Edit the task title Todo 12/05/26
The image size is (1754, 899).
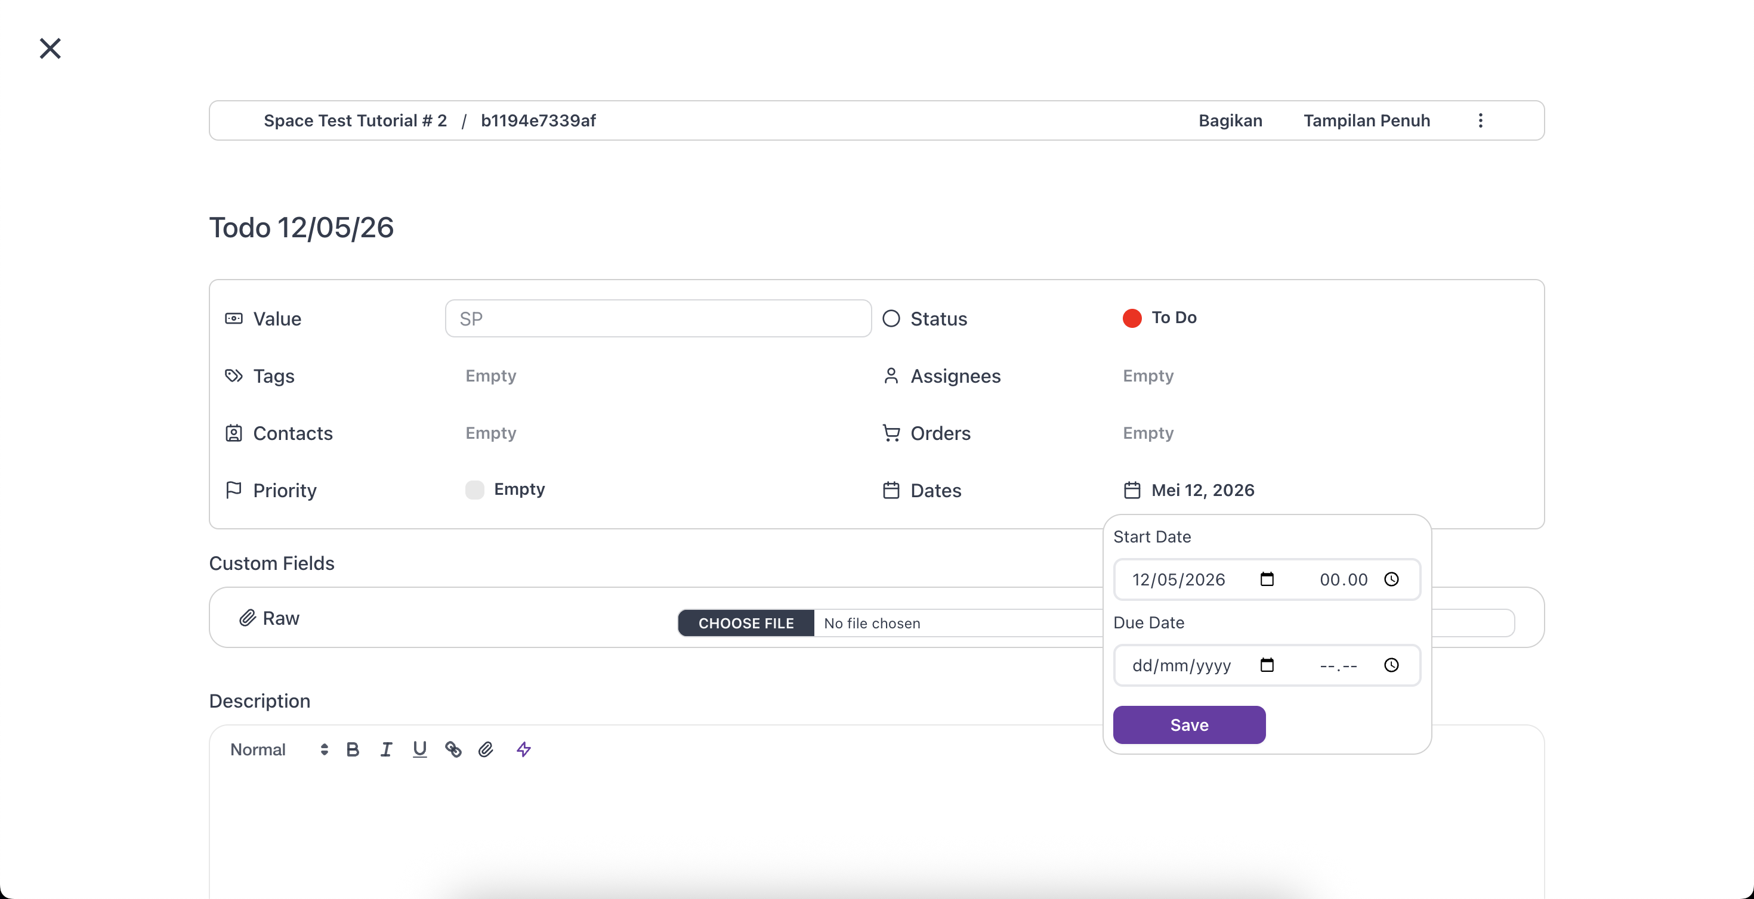[x=301, y=227]
